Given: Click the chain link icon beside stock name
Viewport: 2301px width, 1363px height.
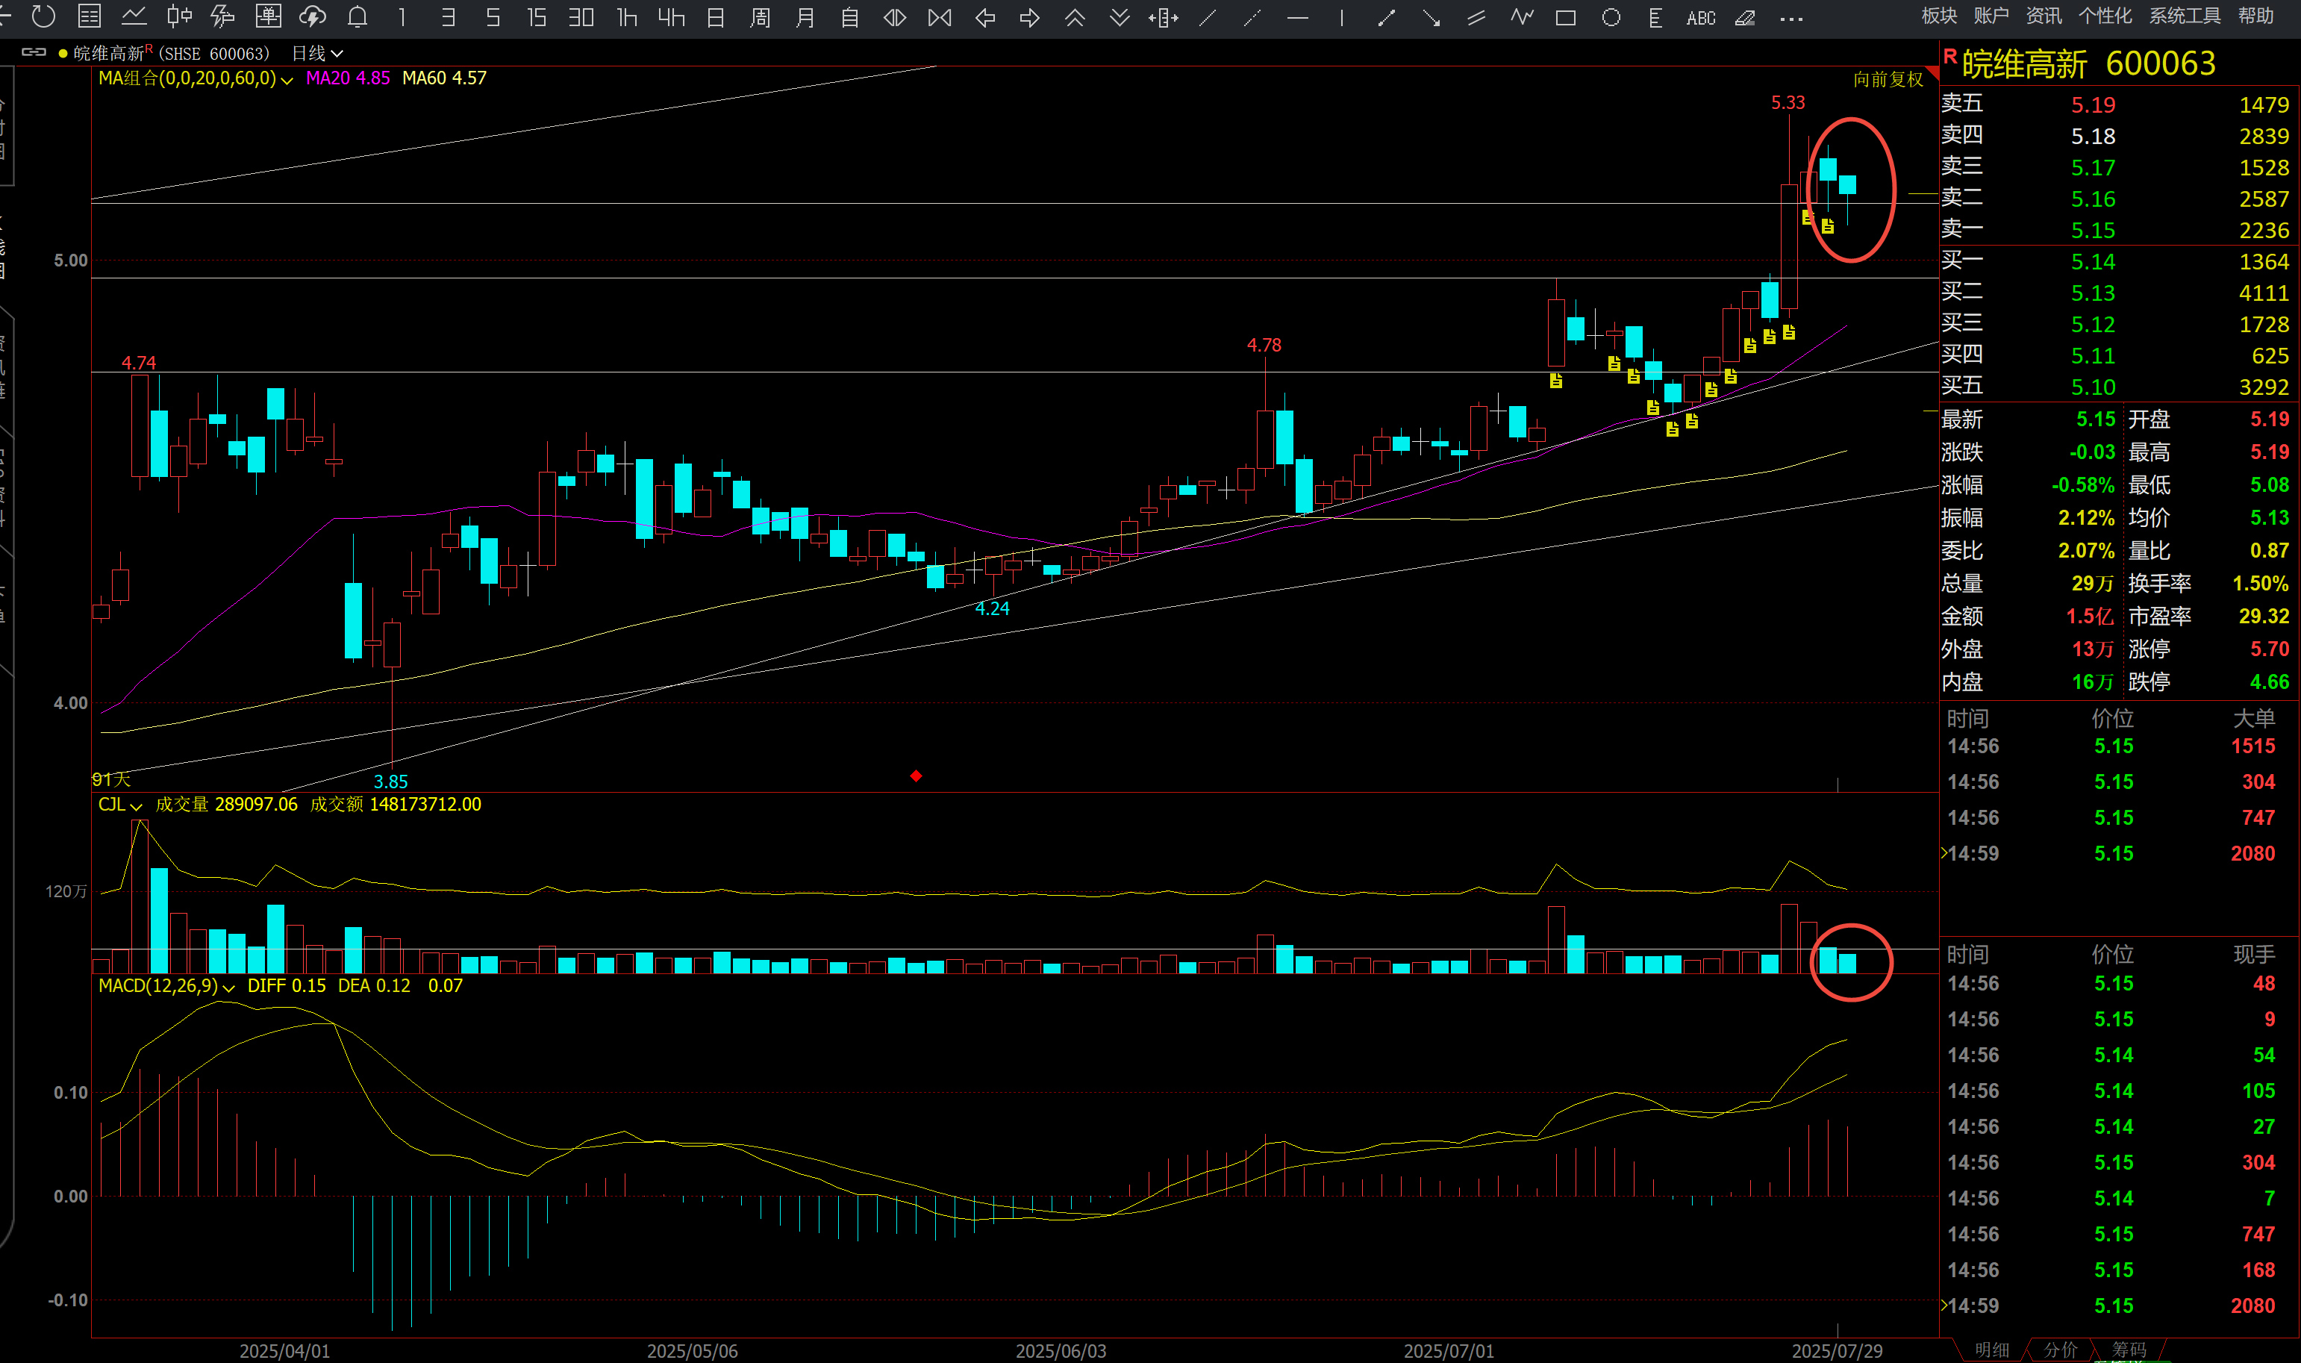Looking at the screenshot, I should [x=34, y=52].
